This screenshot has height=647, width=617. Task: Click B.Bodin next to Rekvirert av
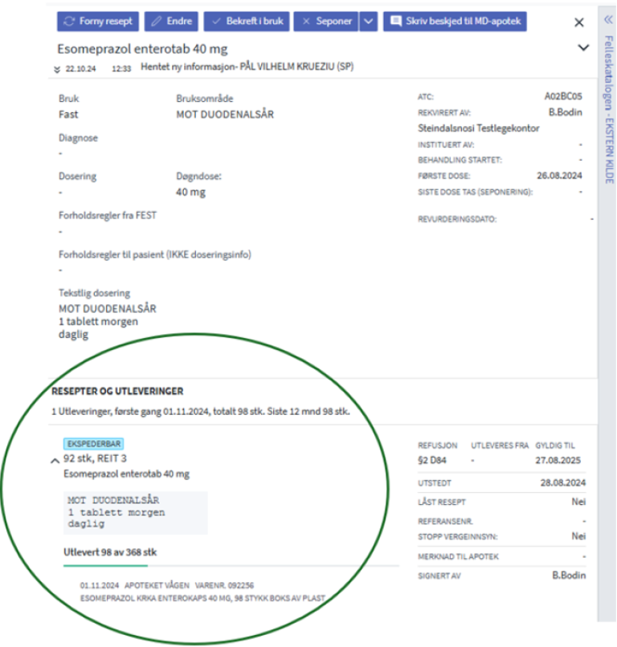566,112
